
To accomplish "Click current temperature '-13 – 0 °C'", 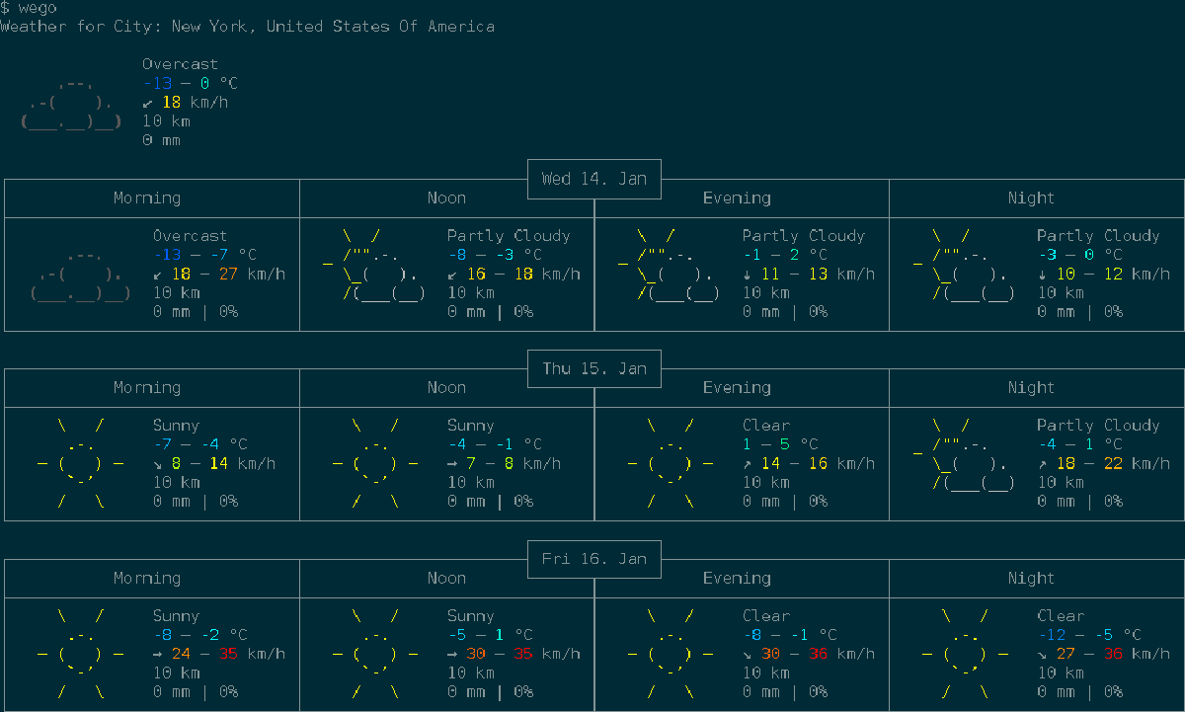I will coord(191,84).
